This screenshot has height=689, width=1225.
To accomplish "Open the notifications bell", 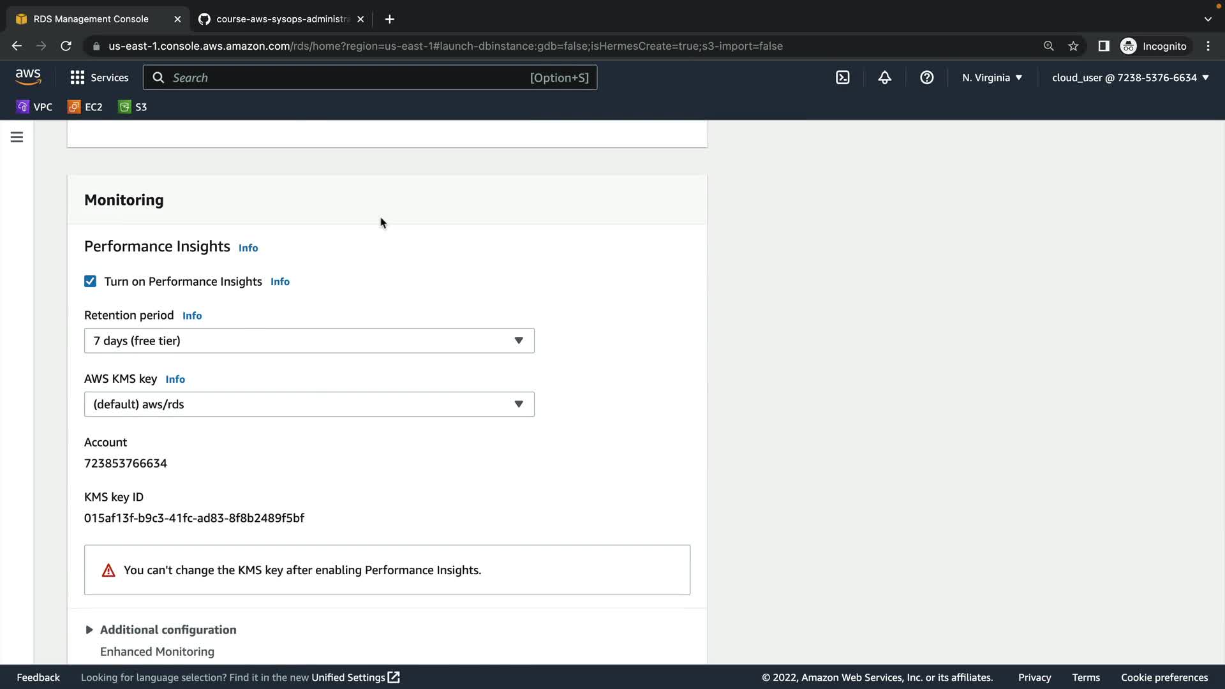I will coord(884,77).
